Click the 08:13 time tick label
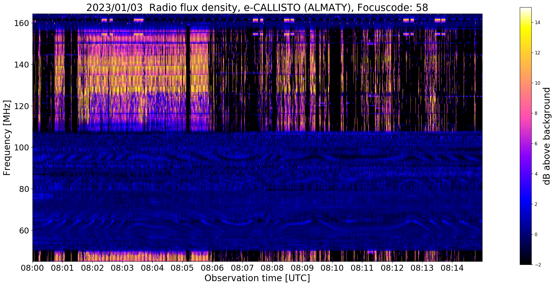Viewport: 555px width, 286px height. pos(422,268)
